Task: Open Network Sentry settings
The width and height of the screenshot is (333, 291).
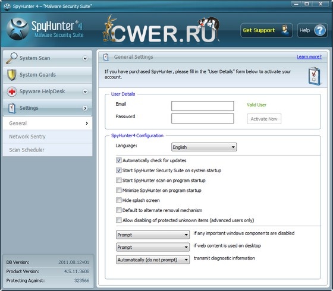Action: click(48, 137)
